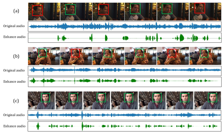The width and height of the screenshot is (223, 134).
Task: Pick the seventh video frame in row (c)
Action: pos(208,100)
